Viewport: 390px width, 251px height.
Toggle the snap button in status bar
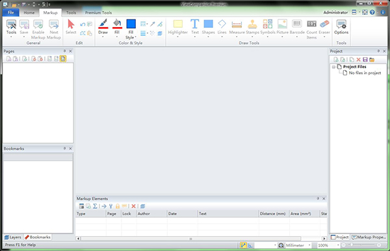[x=243, y=245]
